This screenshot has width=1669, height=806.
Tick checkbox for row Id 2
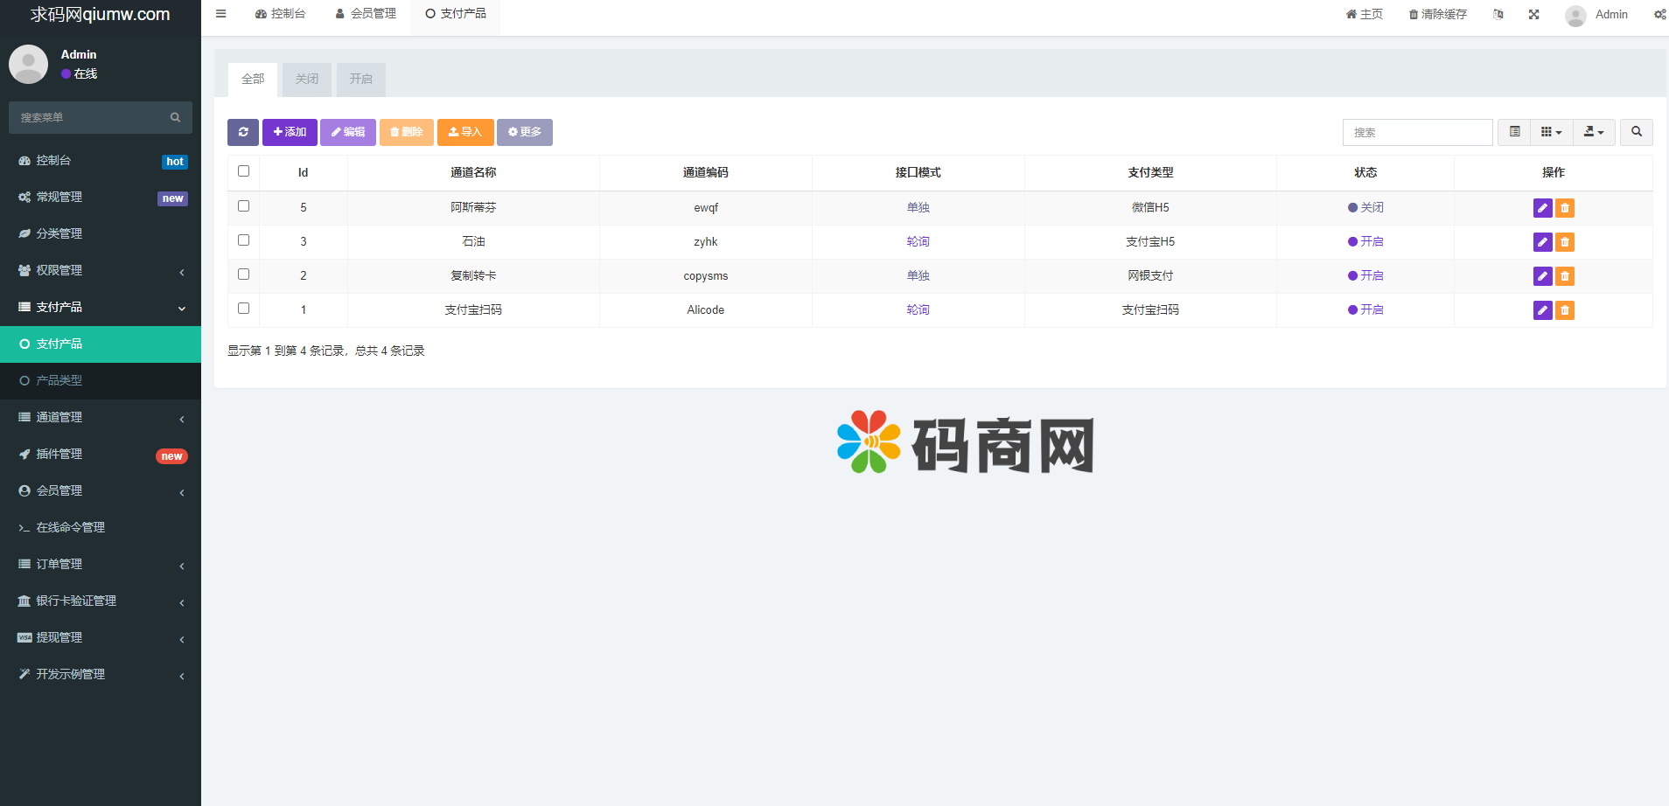[244, 274]
